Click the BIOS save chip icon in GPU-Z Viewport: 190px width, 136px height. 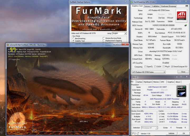pyautogui.click(x=186, y=25)
